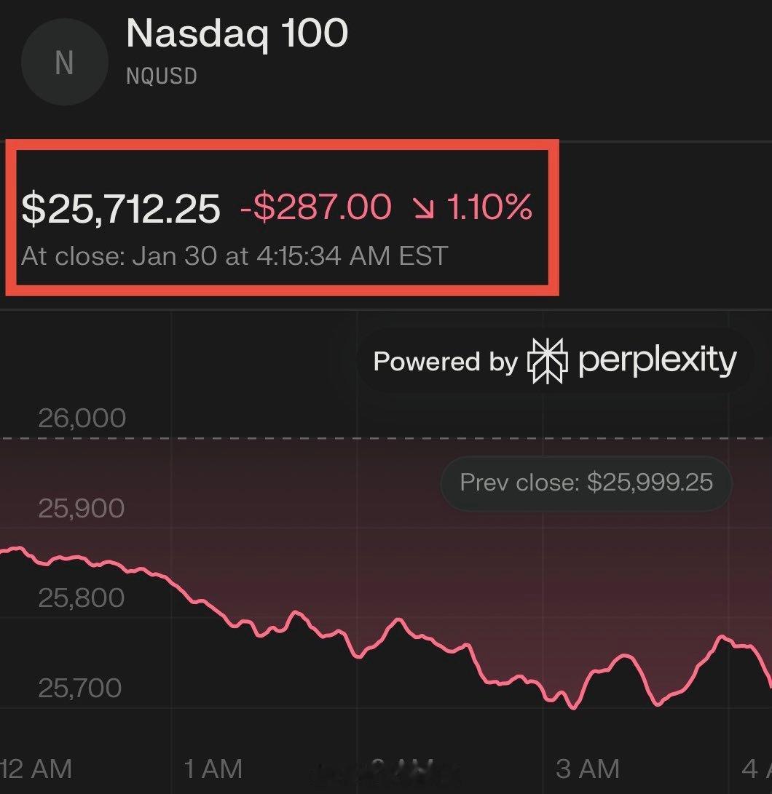Click the 25,700 y-axis label
Screen dimensions: 772x794
(82, 687)
